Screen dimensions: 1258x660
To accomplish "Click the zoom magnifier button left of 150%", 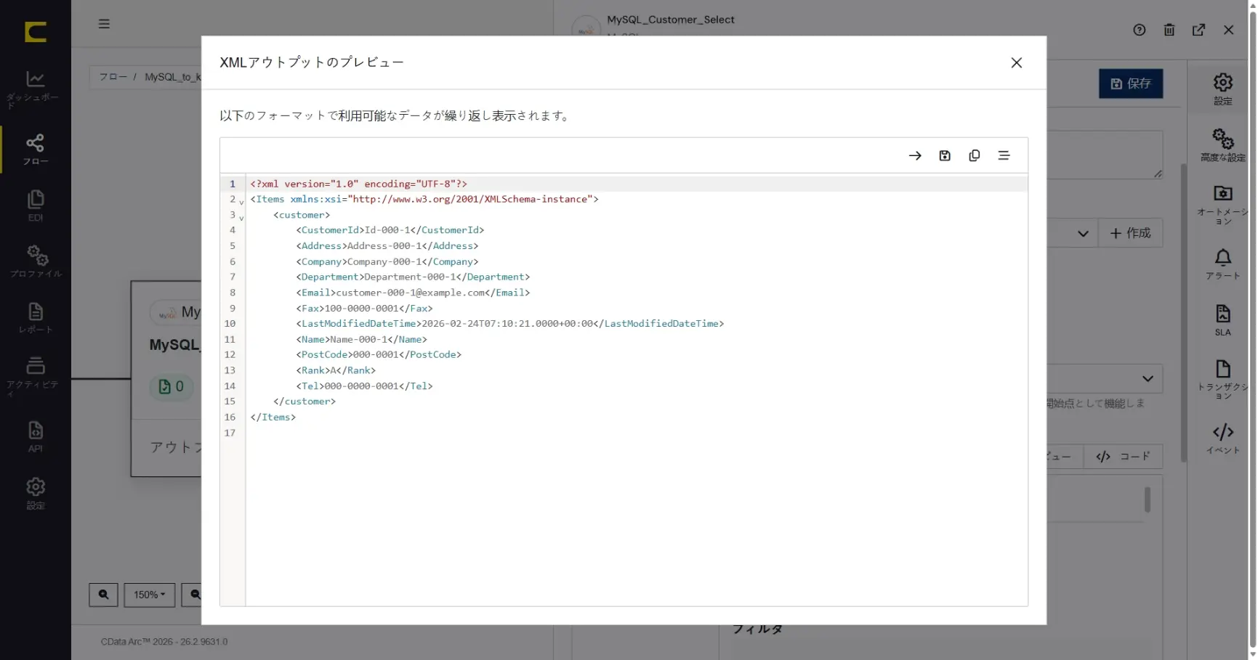I will click(x=103, y=595).
